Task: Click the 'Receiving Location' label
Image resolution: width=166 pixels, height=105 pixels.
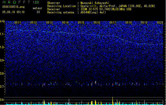Action: click(61, 6)
